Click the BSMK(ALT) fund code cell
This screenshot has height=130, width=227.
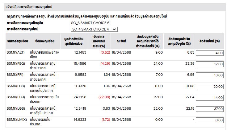click(15, 52)
